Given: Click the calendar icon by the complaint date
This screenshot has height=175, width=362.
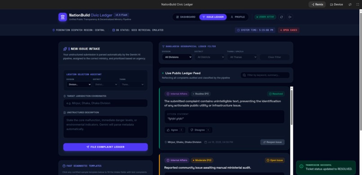Looking at the screenshot, I should coord(206,142).
